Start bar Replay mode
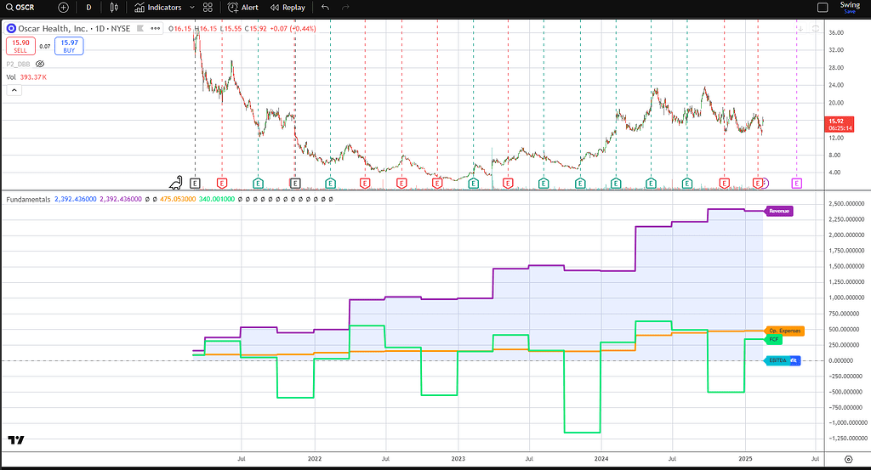871x470 pixels. tap(287, 7)
